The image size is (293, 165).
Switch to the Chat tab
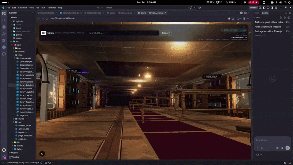257,13
